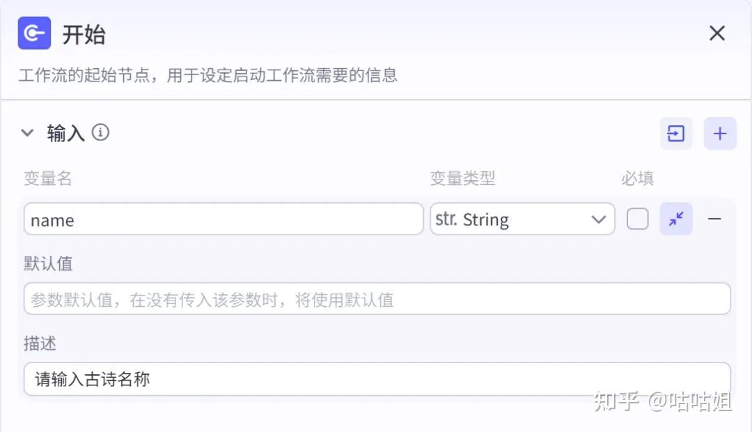Viewport: 752px width, 432px height.
Task: Click the workflow start node description text
Action: point(207,75)
